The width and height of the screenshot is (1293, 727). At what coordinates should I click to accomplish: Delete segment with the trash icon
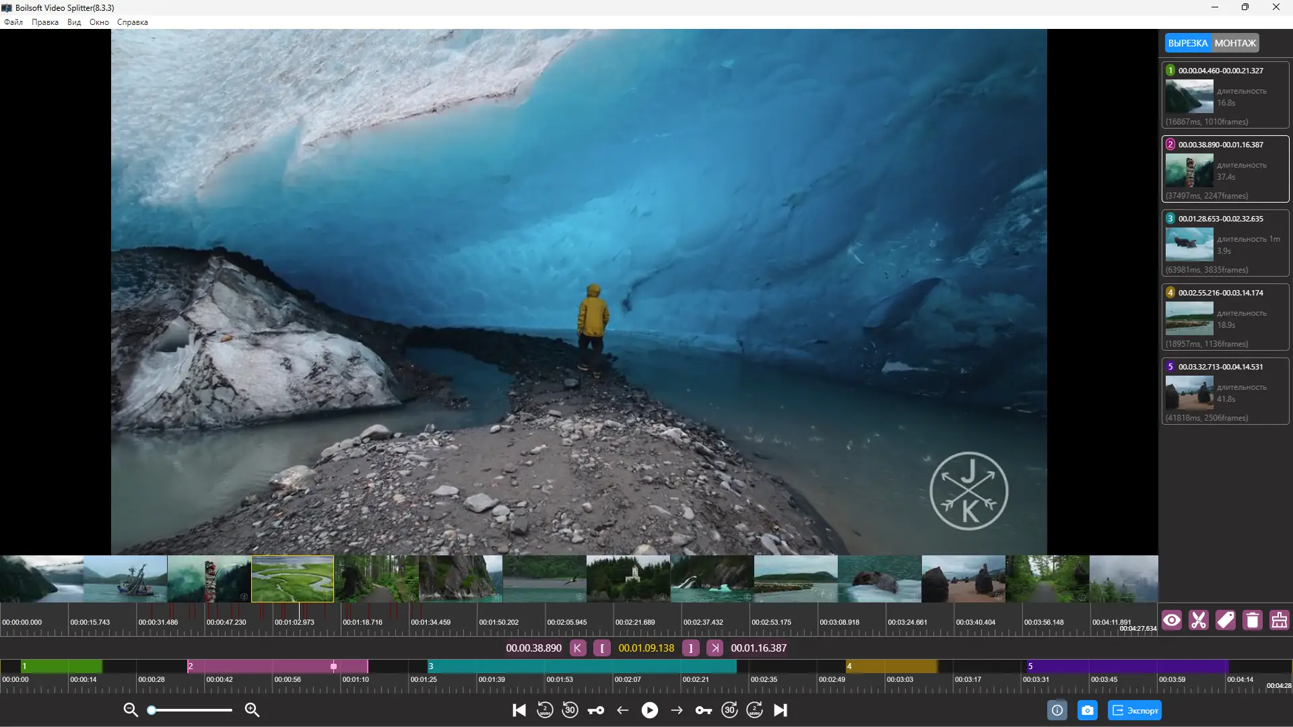coord(1253,620)
